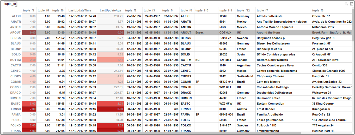
Task: Select the BOTTM row label
Action: point(16,60)
